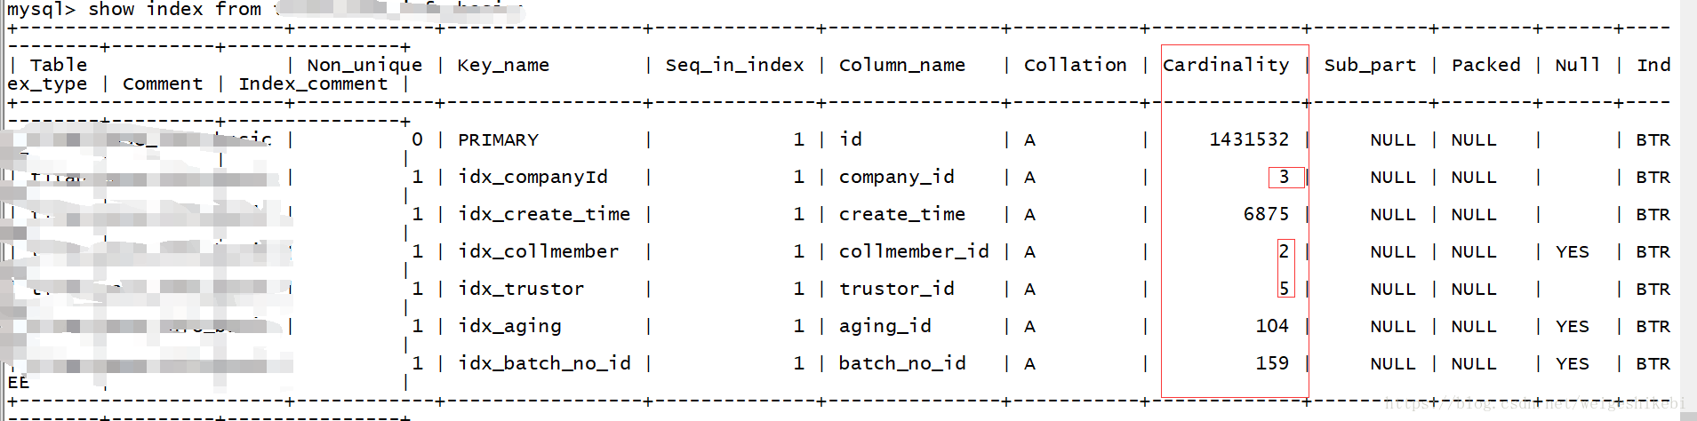Click the Non_unique column header

click(364, 65)
